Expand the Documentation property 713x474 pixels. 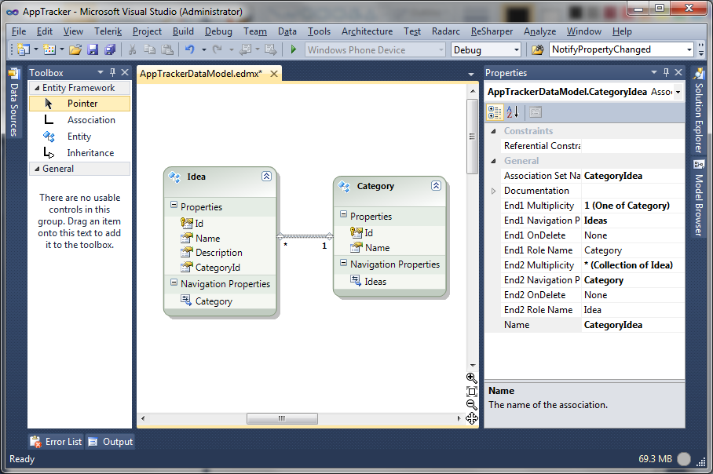click(x=493, y=191)
